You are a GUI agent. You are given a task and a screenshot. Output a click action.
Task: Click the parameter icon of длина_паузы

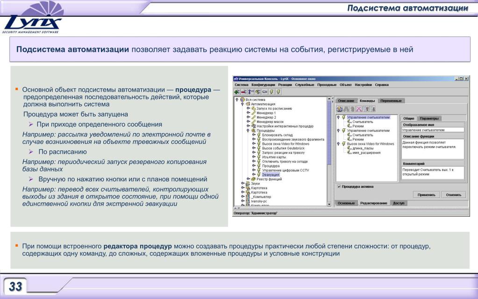tap(350, 148)
